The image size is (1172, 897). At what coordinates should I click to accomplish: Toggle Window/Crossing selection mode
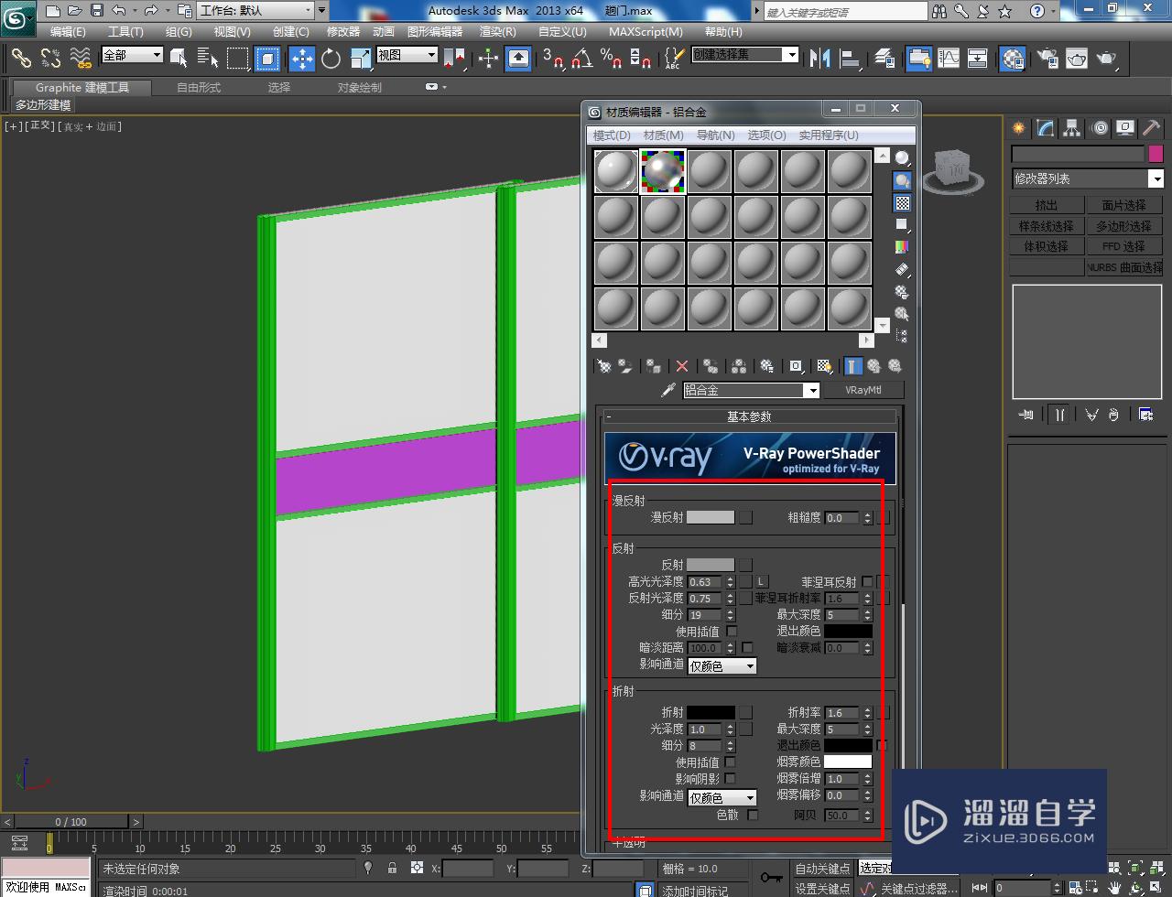(267, 59)
